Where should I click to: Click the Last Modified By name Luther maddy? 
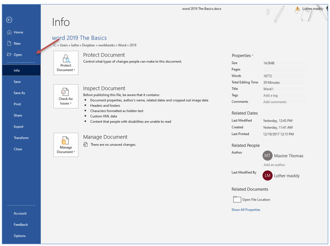pos(287,176)
